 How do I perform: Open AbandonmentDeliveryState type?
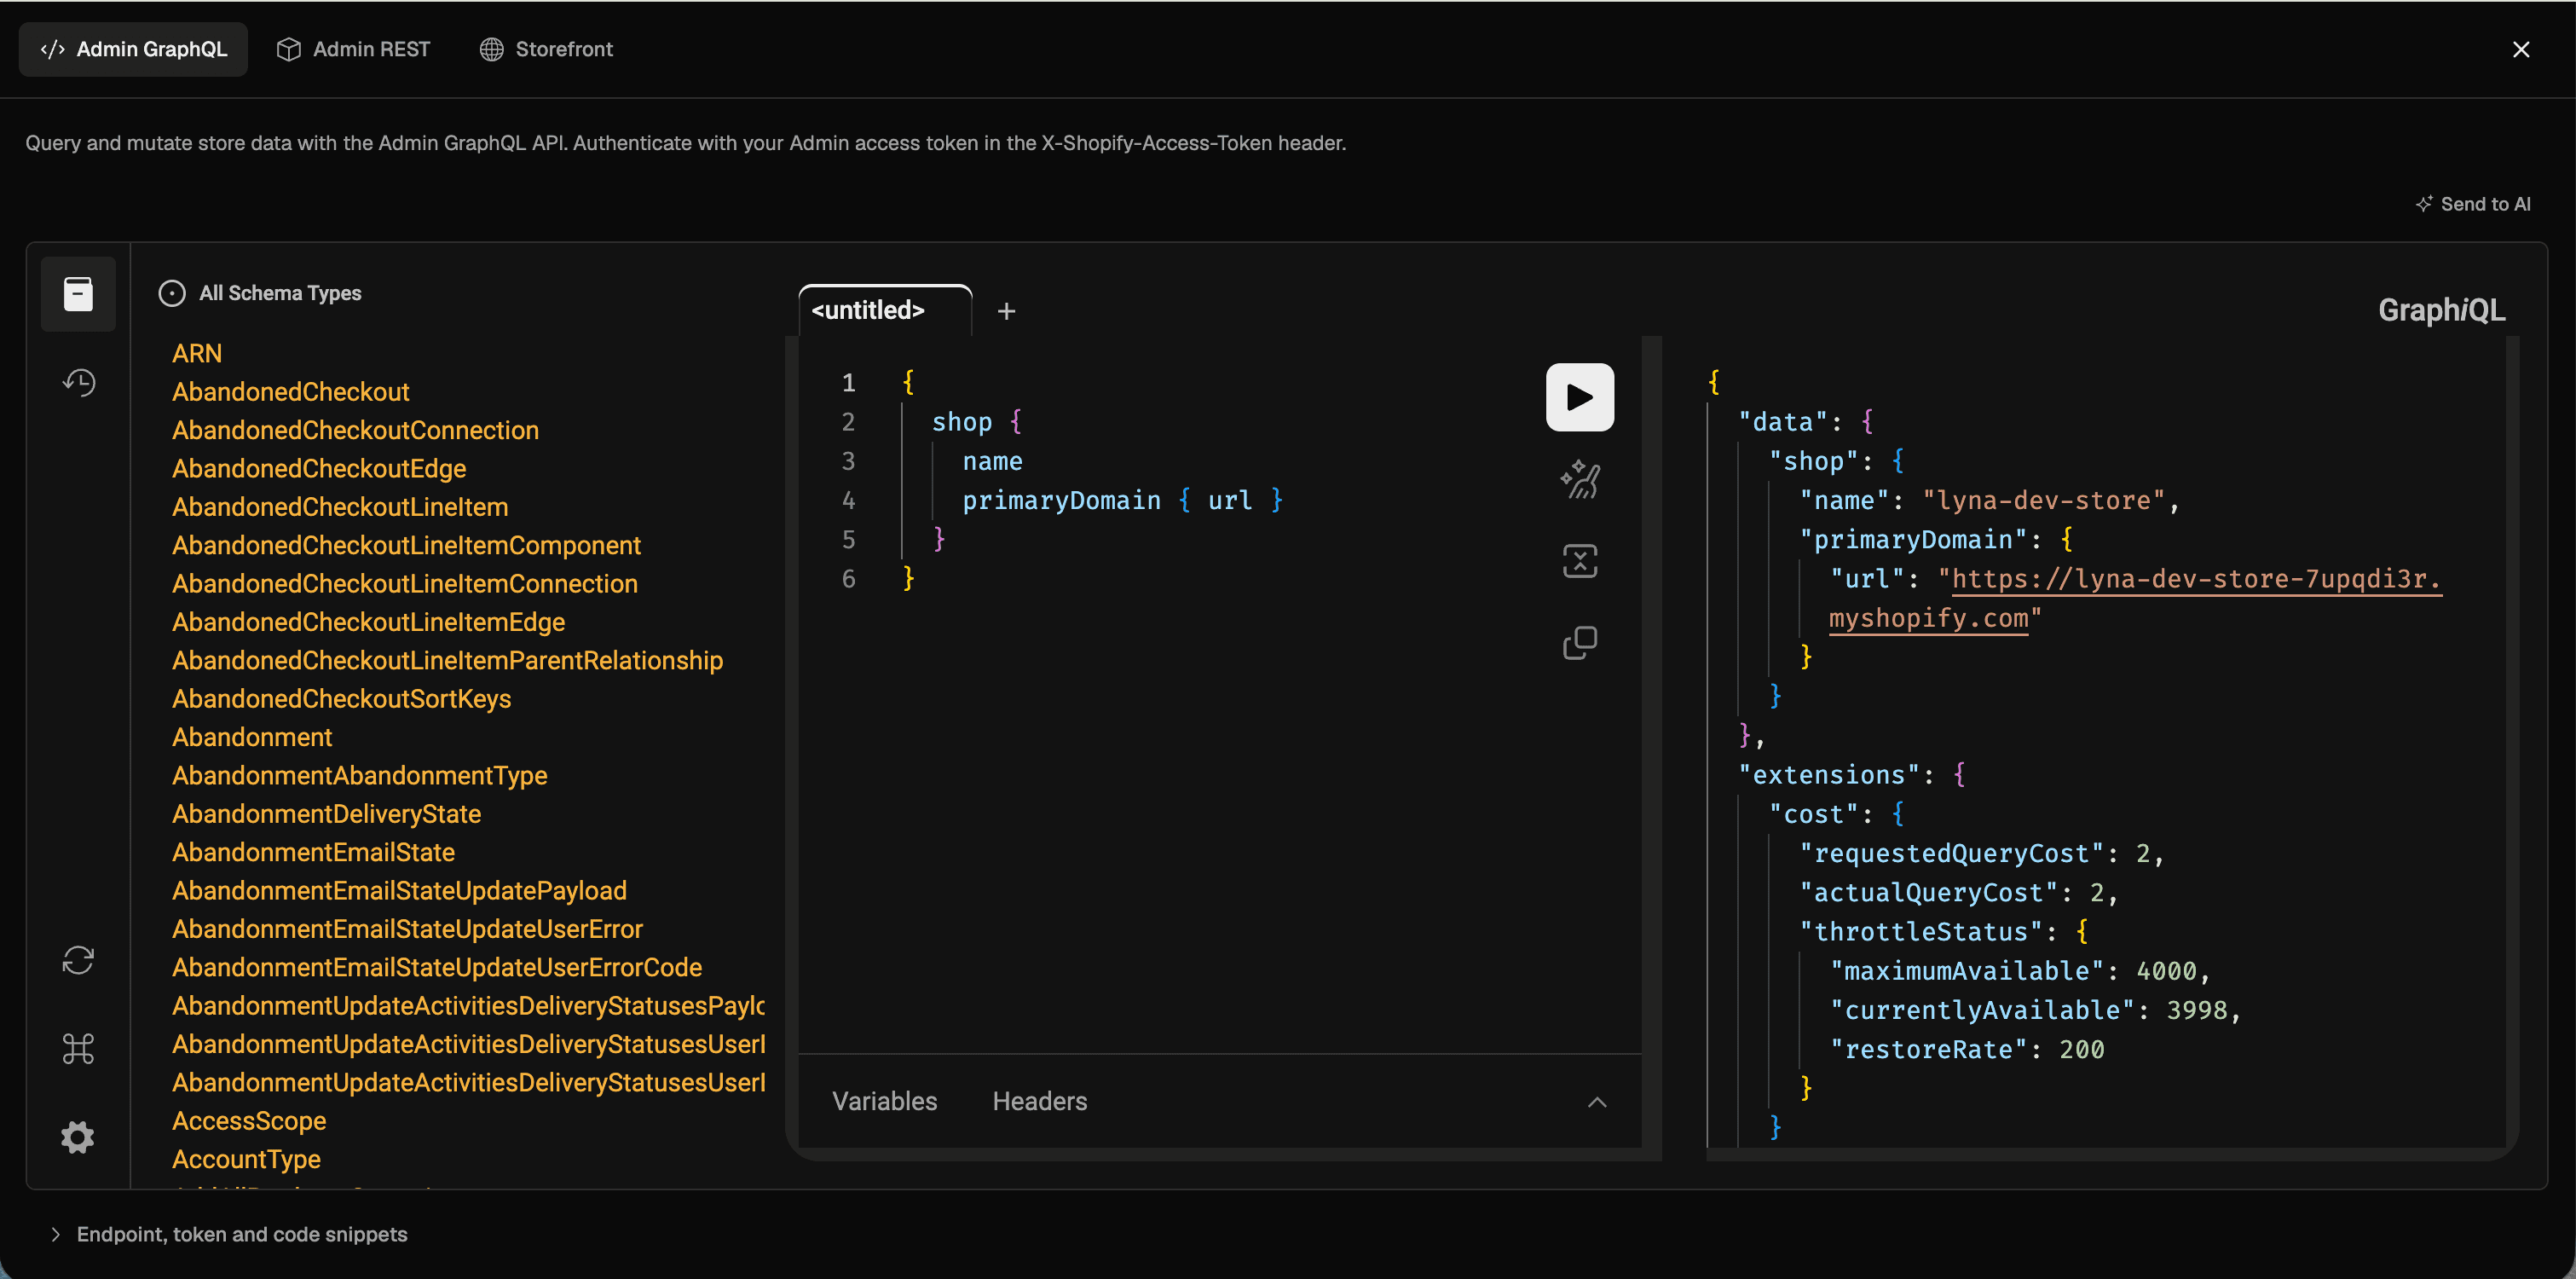[326, 814]
